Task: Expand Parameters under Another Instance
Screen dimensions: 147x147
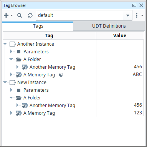Action: click(11, 51)
